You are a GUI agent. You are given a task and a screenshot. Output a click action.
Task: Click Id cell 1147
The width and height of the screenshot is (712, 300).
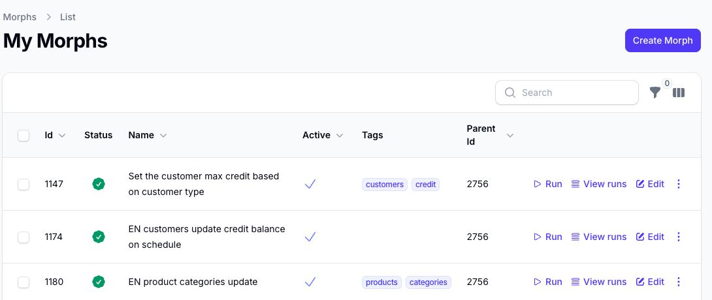pos(54,184)
